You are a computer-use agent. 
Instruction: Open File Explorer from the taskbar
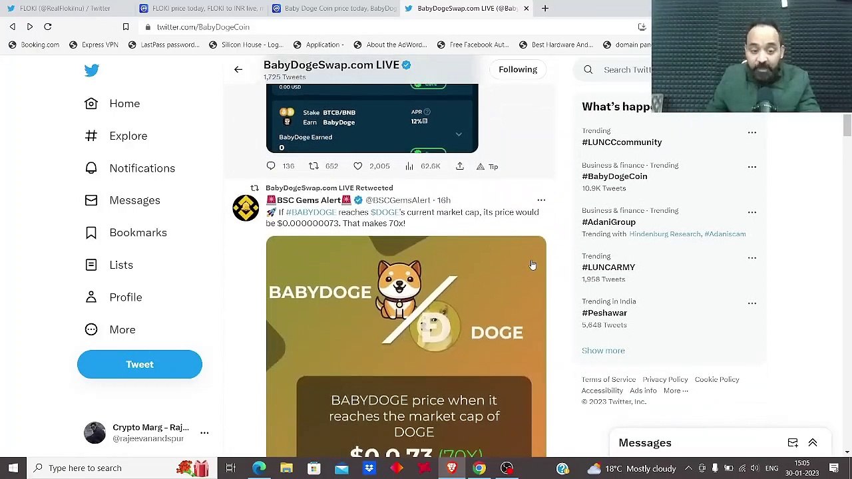286,468
